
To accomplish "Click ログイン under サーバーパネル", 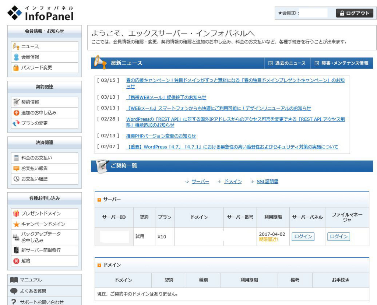I will point(303,237).
